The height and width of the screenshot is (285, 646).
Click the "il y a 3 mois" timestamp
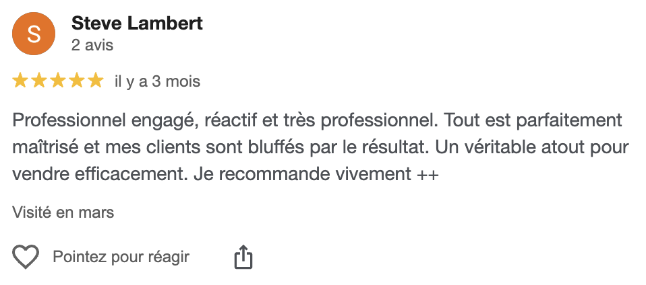click(157, 81)
